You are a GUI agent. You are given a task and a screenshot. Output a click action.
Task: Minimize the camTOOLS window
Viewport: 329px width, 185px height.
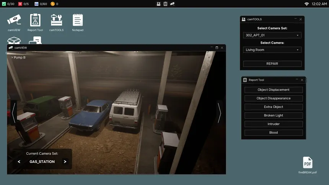(295, 19)
